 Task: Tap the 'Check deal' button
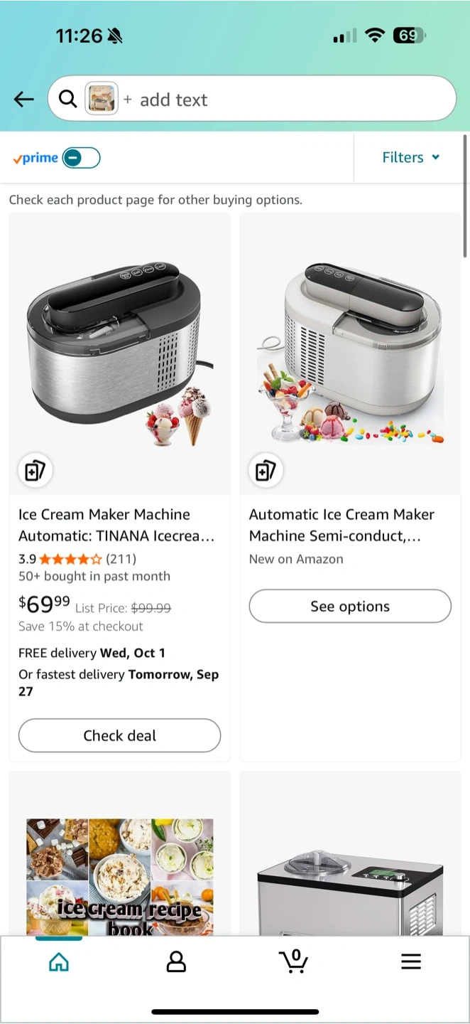(x=119, y=736)
